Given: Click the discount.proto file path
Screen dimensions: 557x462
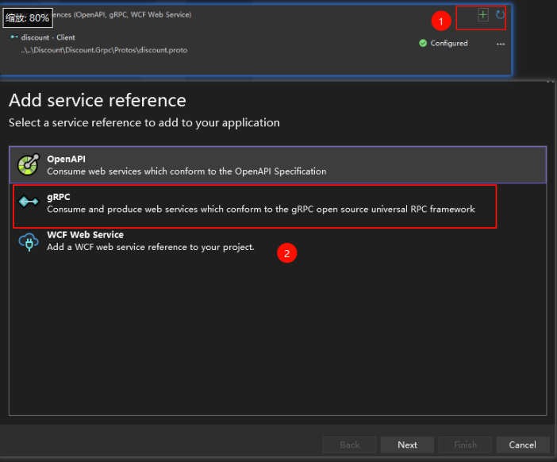Looking at the screenshot, I should 104,50.
